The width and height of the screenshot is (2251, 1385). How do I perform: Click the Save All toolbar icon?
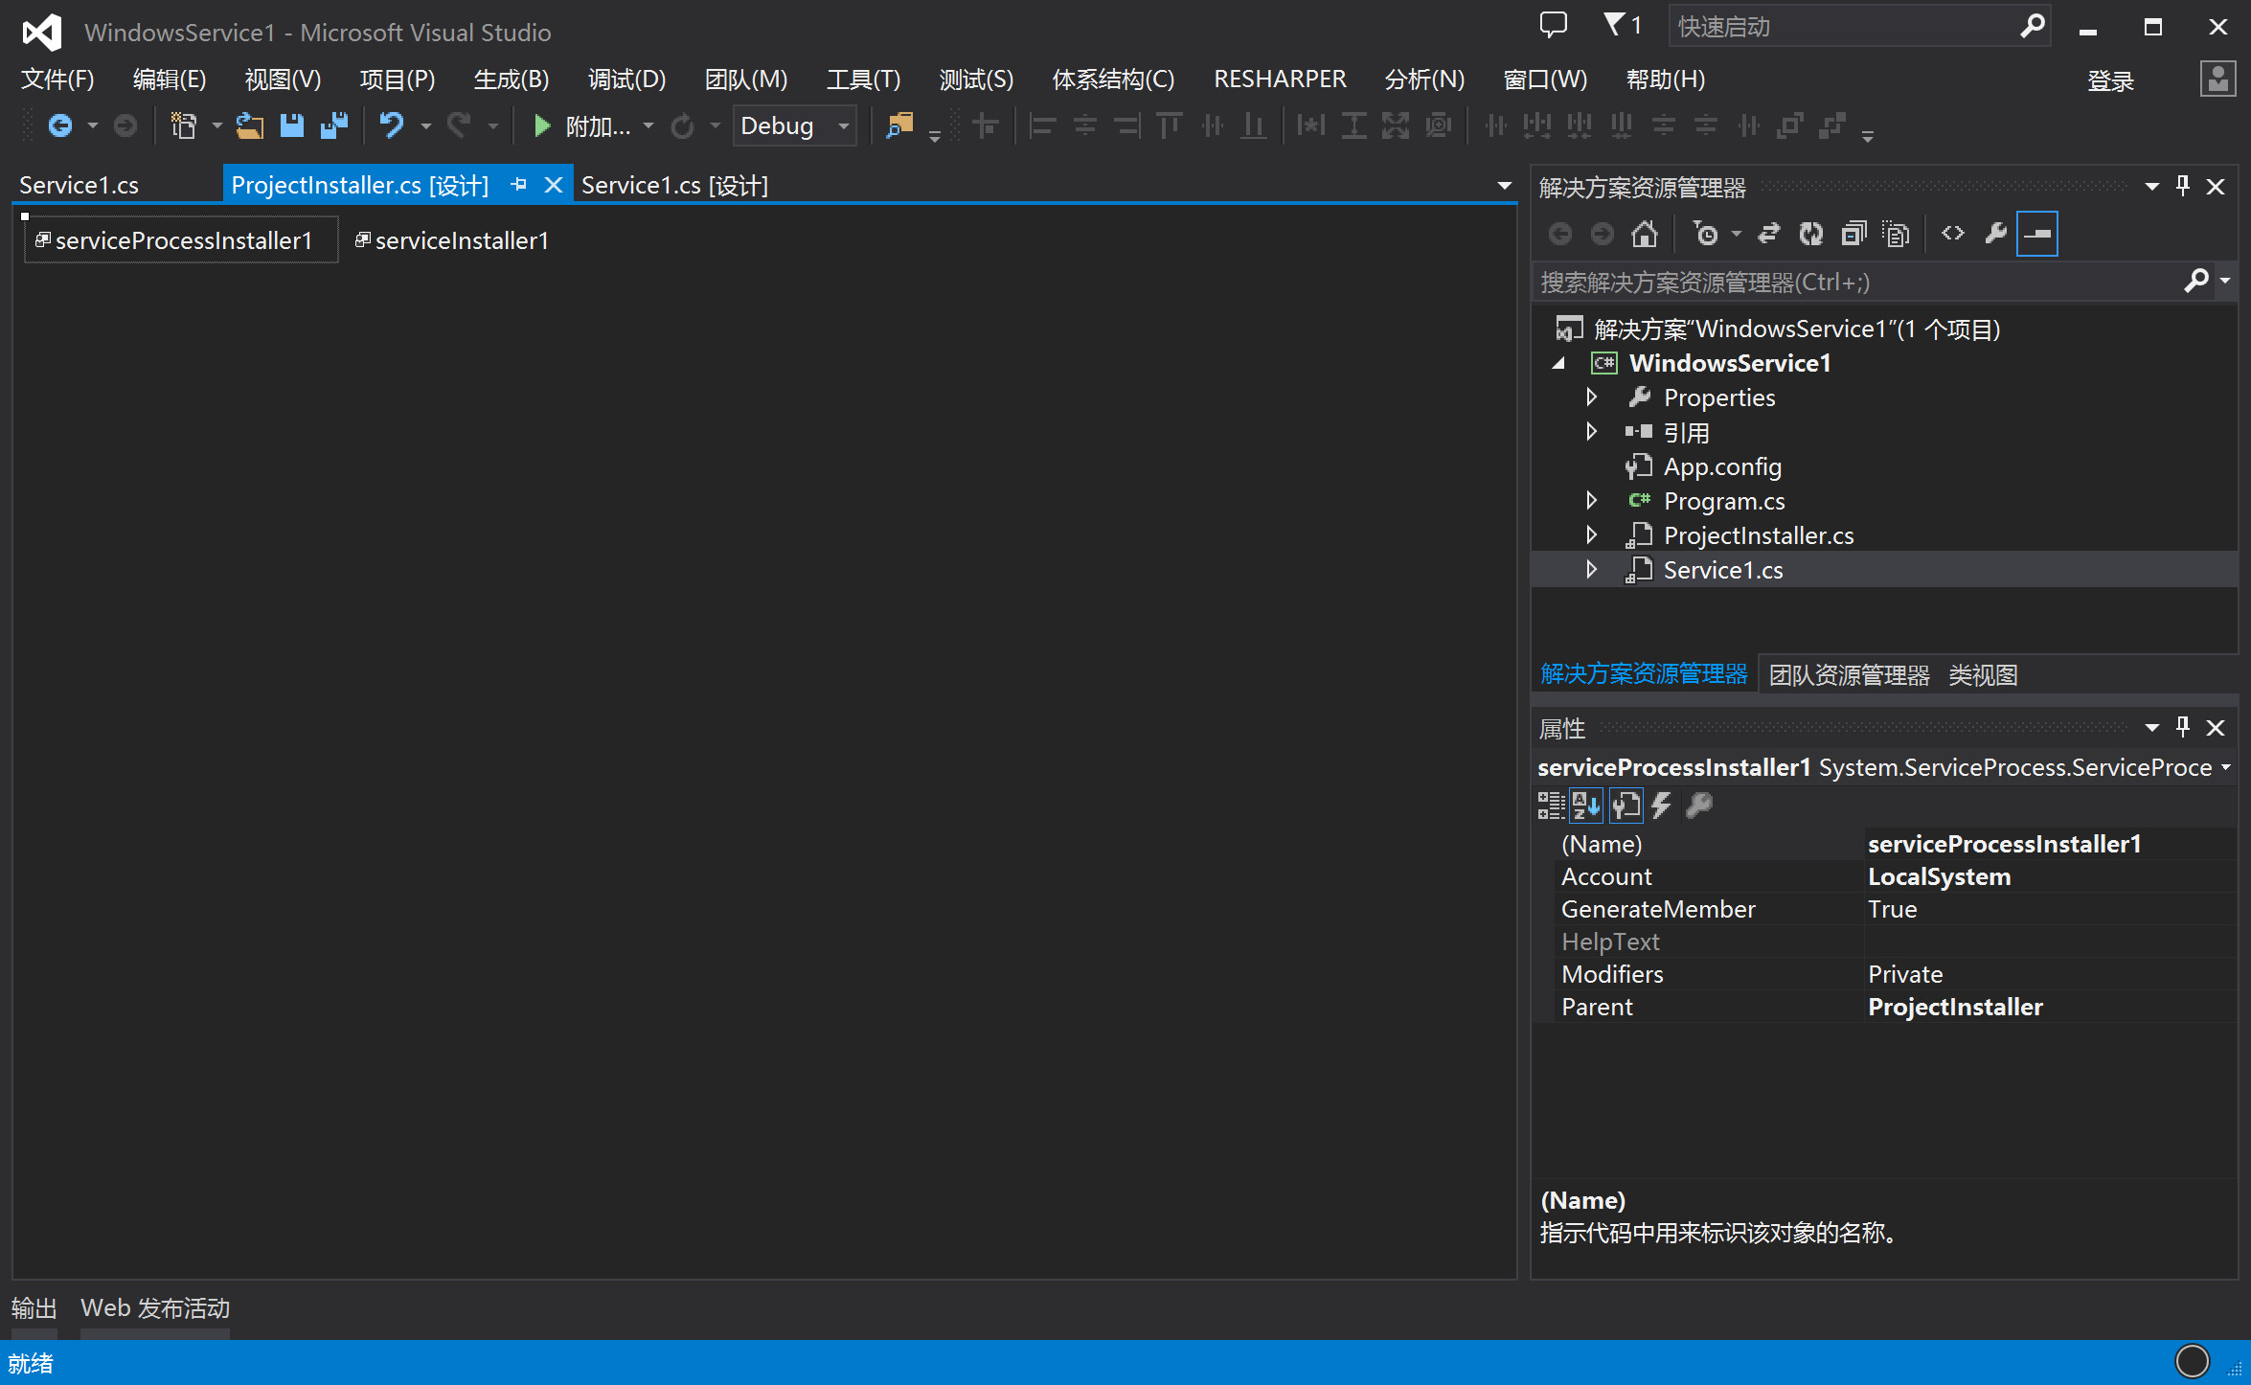point(334,125)
